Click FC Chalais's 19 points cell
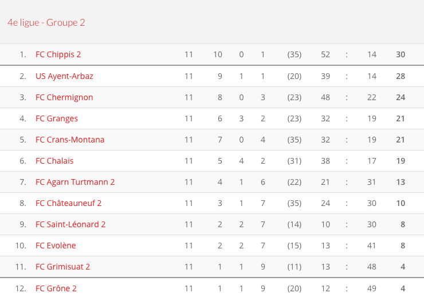Screen dimensions: 424x297 point(401,161)
